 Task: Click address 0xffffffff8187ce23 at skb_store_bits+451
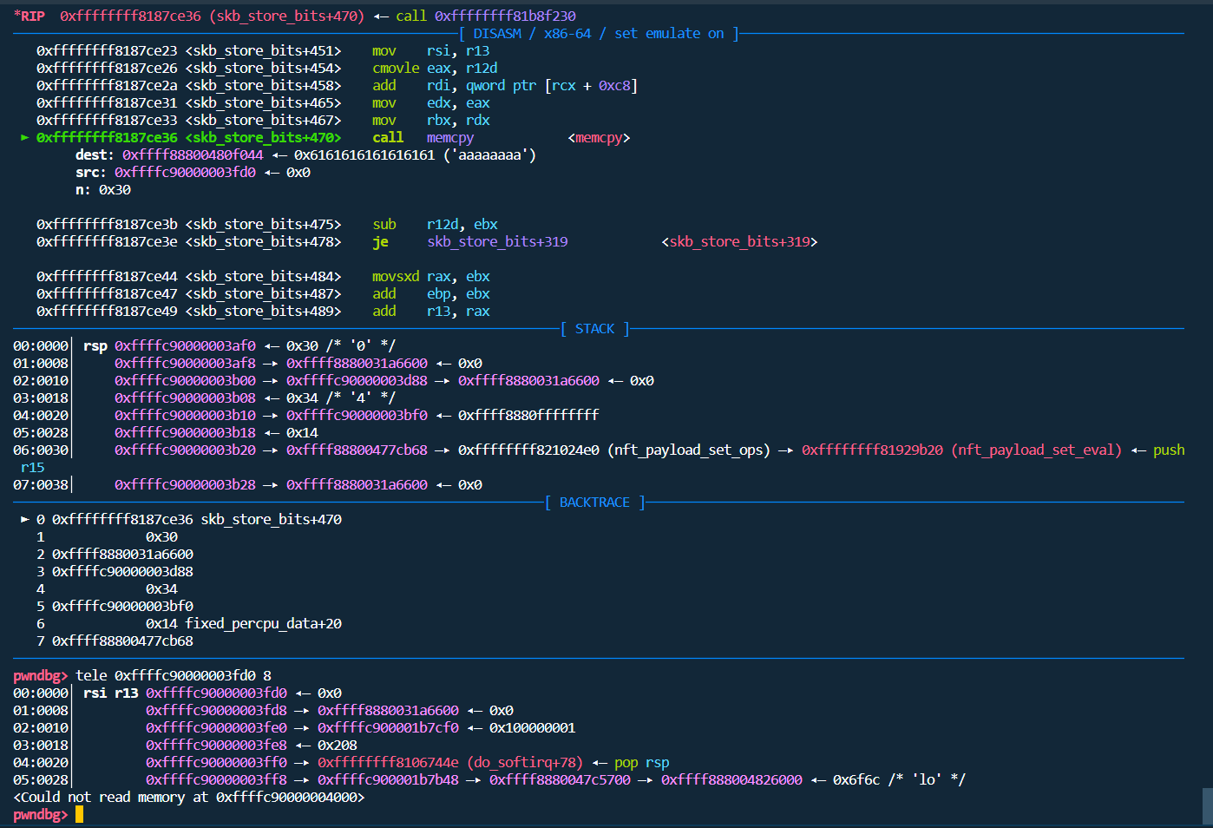click(107, 50)
